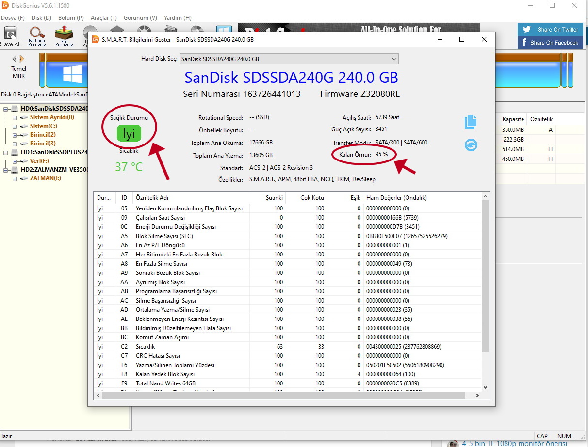Click the right arrow of the horizontal scrollbar
This screenshot has height=447, width=588.
[477, 396]
